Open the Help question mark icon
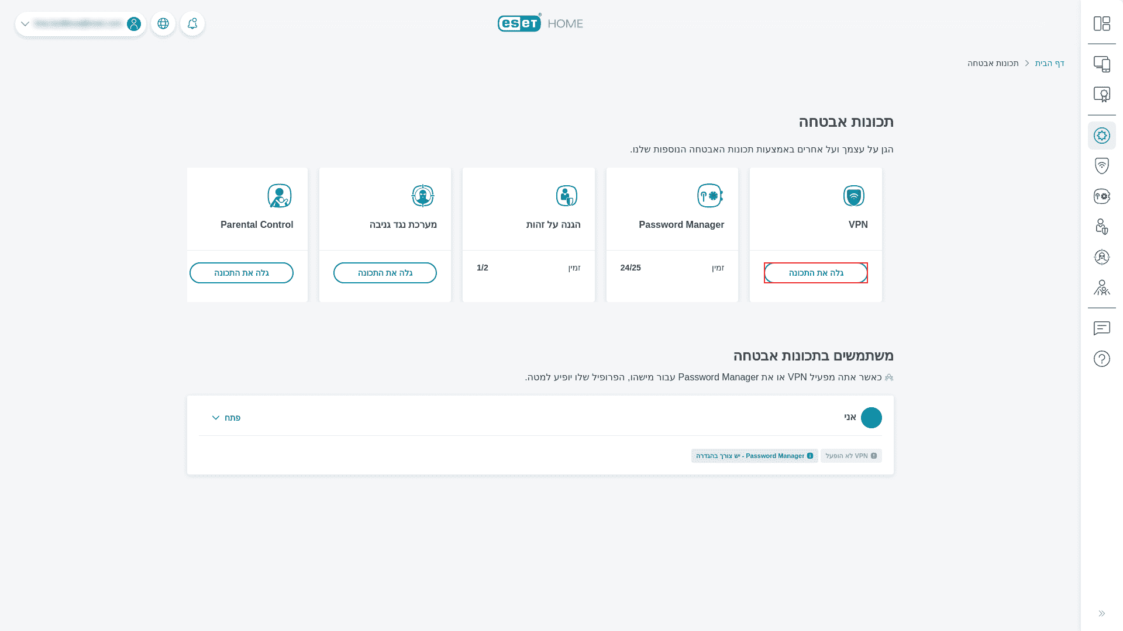Image resolution: width=1123 pixels, height=631 pixels. pos(1102,358)
